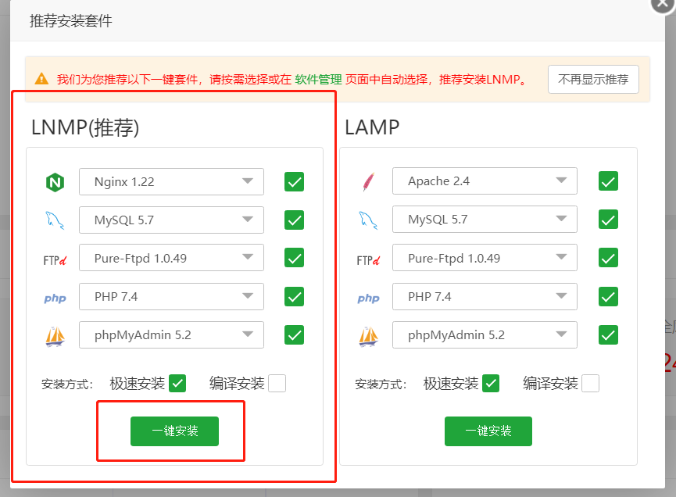Click the warning triangle icon in notice bar
This screenshot has width=676, height=497.
point(41,79)
